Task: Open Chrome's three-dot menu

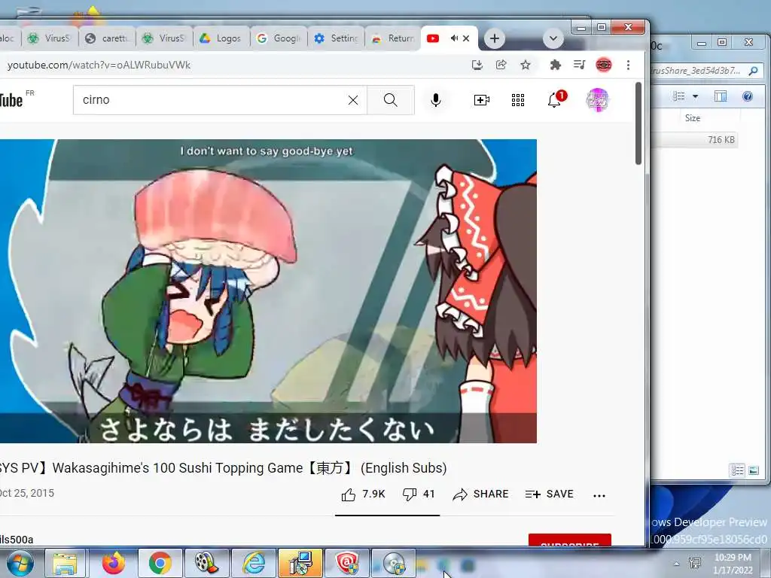Action: (x=628, y=65)
